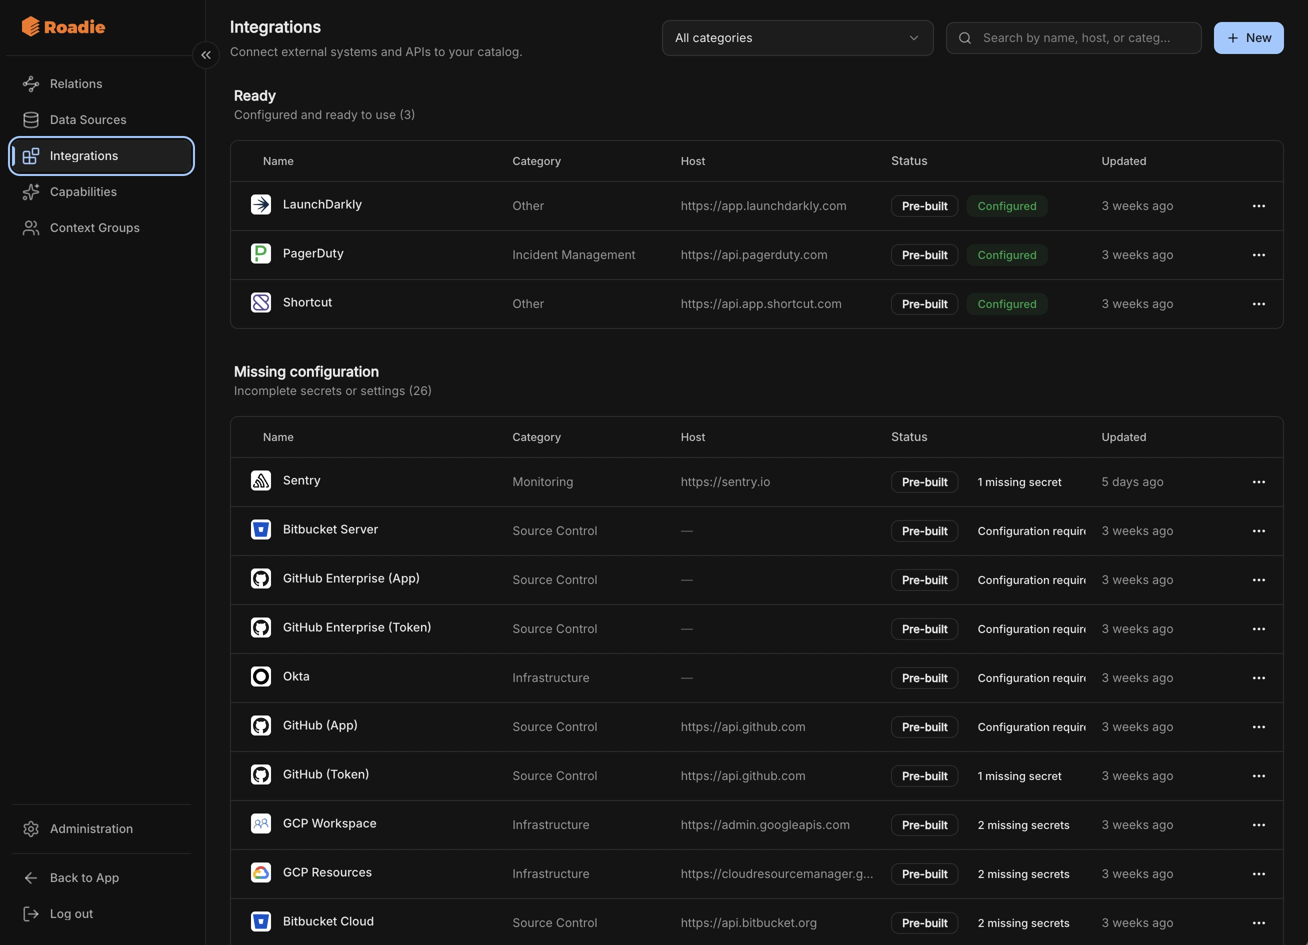
Task: Click https://api.pagerduty.com host cell
Action: coord(754,255)
